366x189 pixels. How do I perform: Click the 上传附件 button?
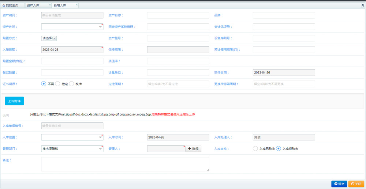[x=14, y=101]
